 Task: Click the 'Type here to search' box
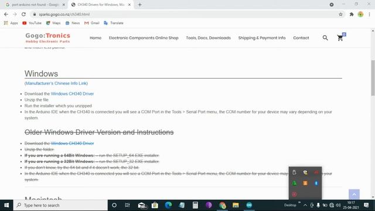pos(60,205)
